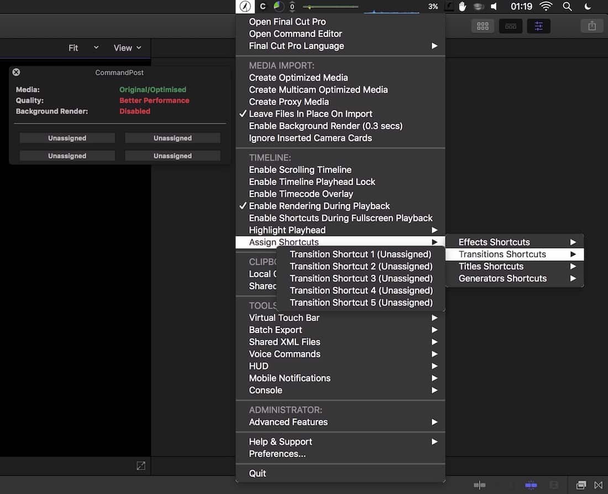The height and width of the screenshot is (494, 608).
Task: Select Transition Shortcut 3 (Unassigned)
Action: point(360,278)
